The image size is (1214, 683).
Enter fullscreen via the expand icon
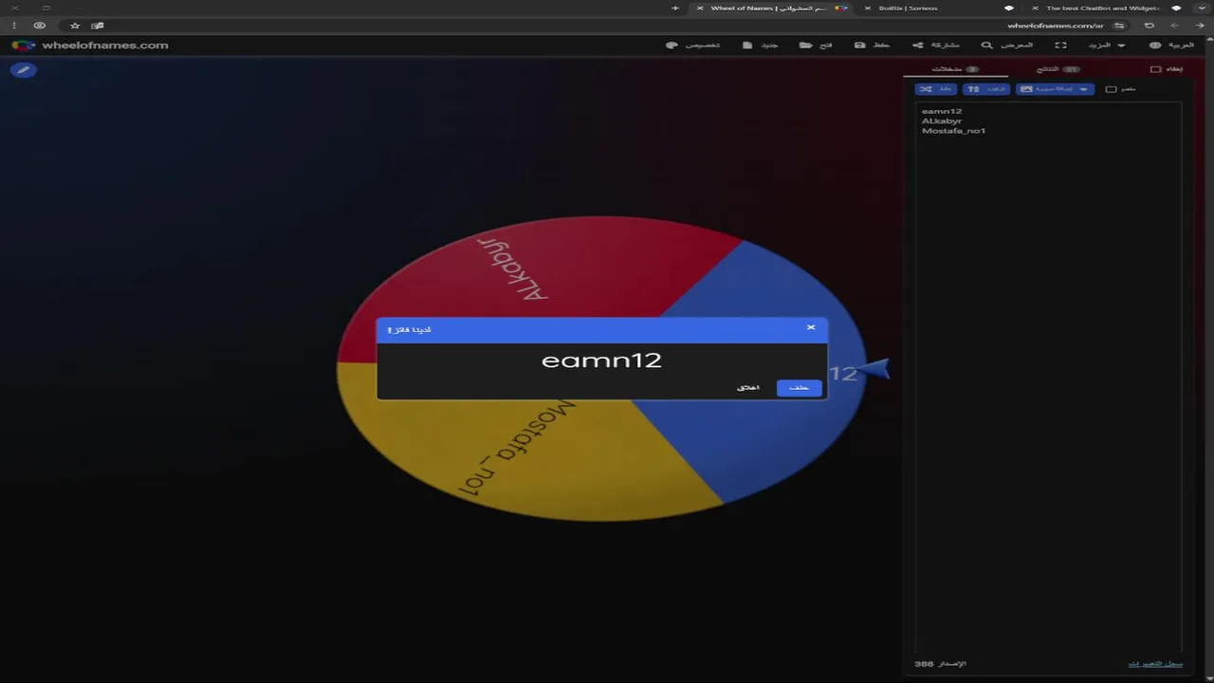pos(1060,45)
